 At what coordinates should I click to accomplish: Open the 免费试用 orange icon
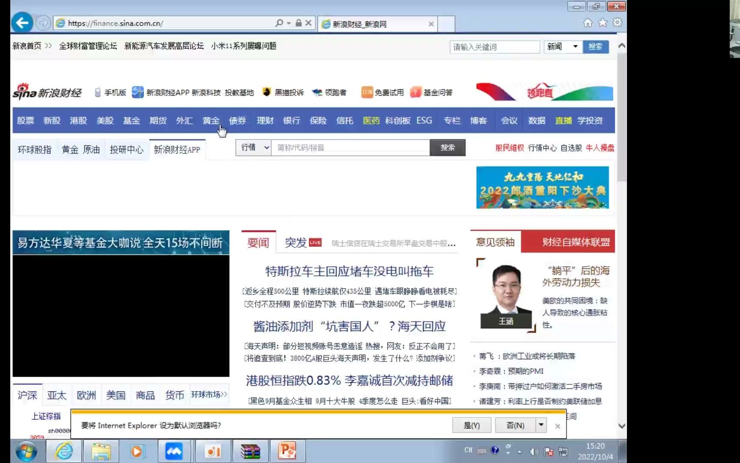[x=367, y=92]
